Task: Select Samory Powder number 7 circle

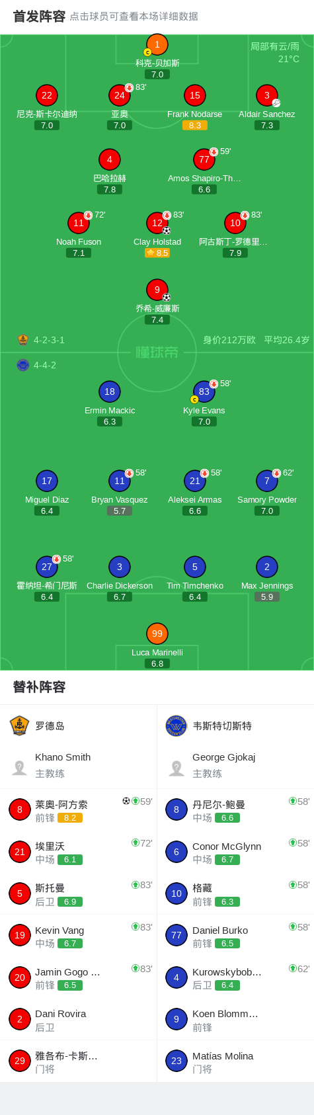Action: 267,481
